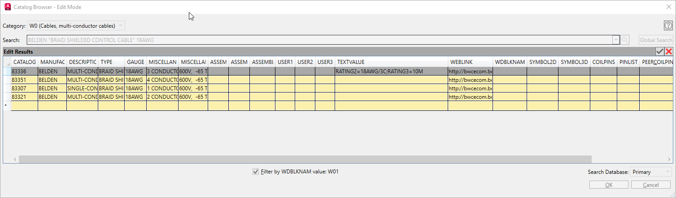Viewport: 676px width, 198px height.
Task: Click the 4 CONDUCTO miscellaneous cell
Action: 162,80
